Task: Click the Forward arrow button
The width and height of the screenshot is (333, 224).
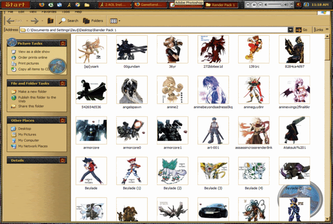Action: coord(35,21)
